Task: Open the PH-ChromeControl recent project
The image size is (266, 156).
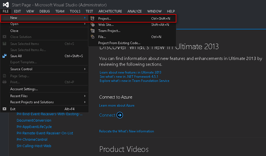Action: pyautogui.click(x=32, y=140)
